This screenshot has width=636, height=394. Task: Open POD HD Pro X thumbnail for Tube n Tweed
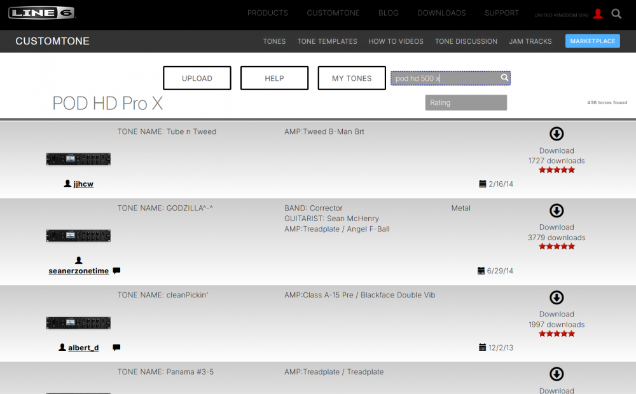(x=78, y=159)
